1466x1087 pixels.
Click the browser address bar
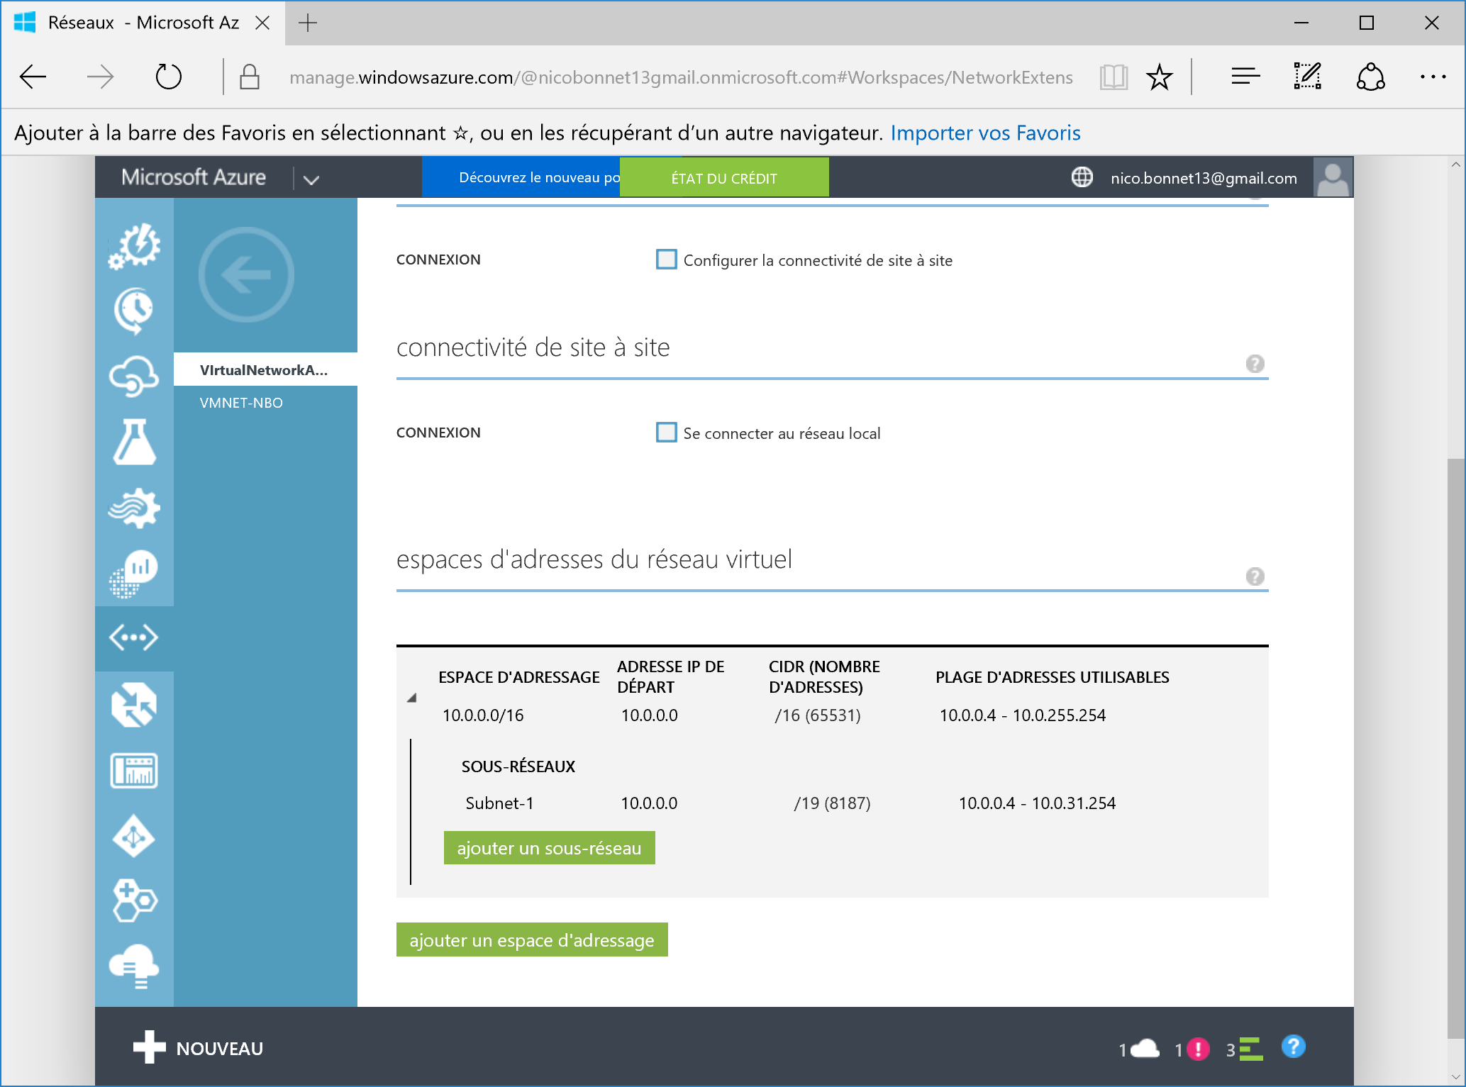click(x=679, y=77)
